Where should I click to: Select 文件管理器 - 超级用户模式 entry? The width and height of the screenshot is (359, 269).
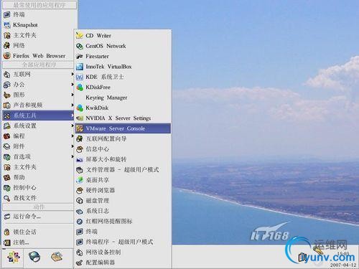[123, 170]
